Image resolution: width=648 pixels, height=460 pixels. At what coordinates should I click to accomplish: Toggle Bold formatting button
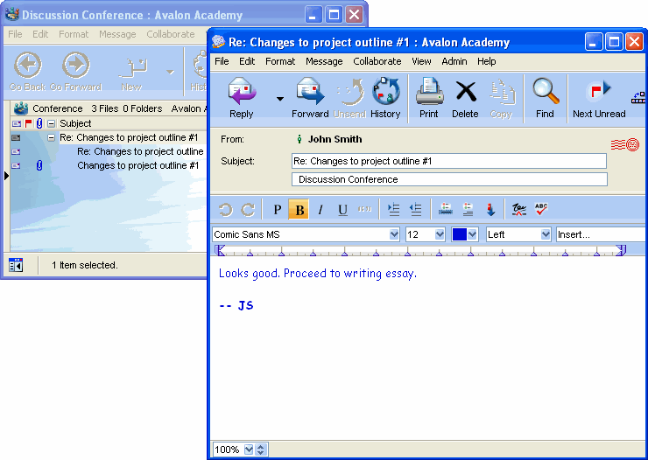[299, 210]
